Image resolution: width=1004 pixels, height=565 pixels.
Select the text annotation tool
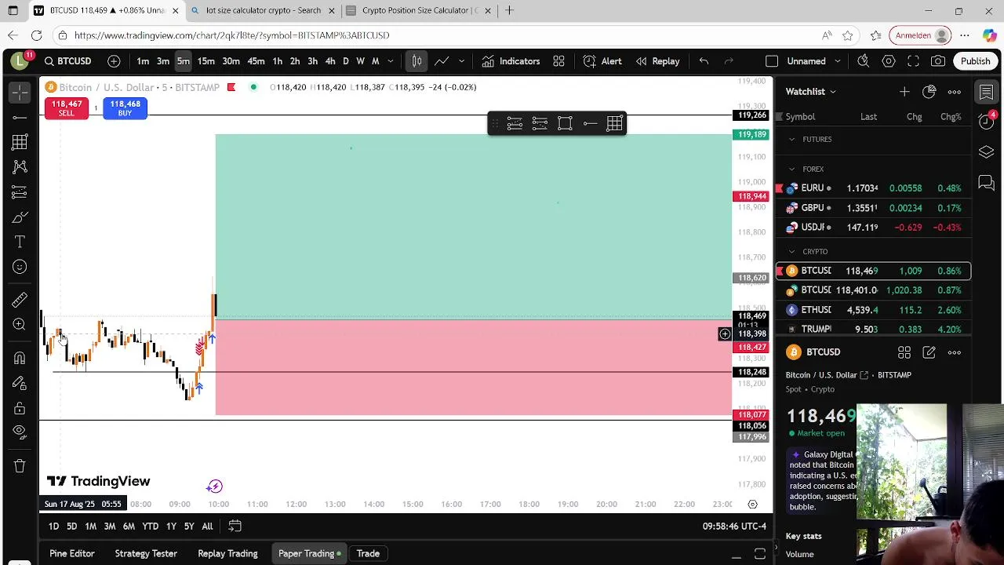coord(20,242)
